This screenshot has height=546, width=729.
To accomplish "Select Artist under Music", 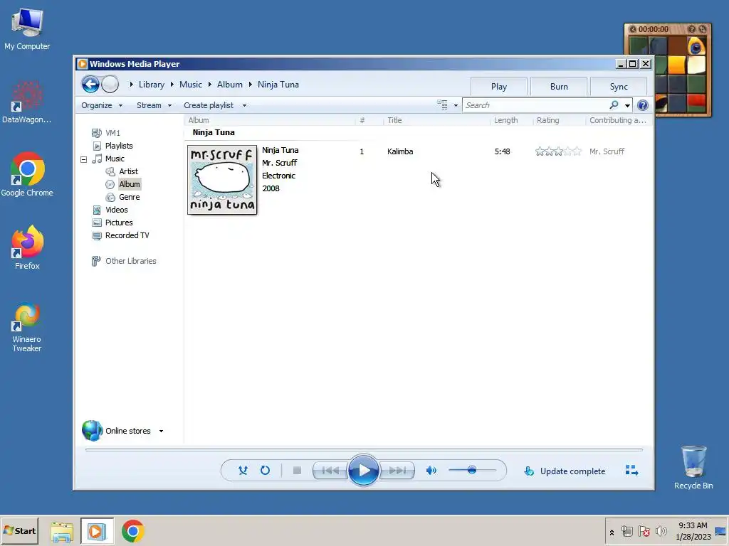I will (x=128, y=171).
